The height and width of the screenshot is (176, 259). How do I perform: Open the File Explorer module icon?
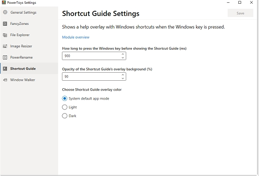click(5, 35)
